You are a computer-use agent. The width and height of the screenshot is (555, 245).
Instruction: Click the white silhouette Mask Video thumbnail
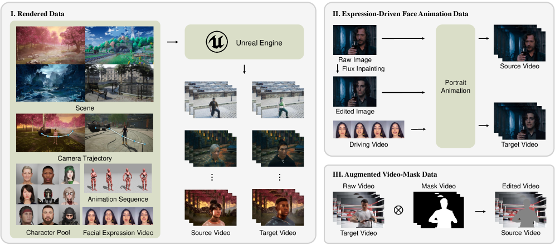tap(439, 209)
